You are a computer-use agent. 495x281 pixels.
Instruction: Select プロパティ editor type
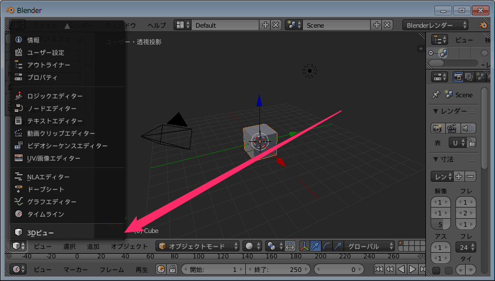68,77
